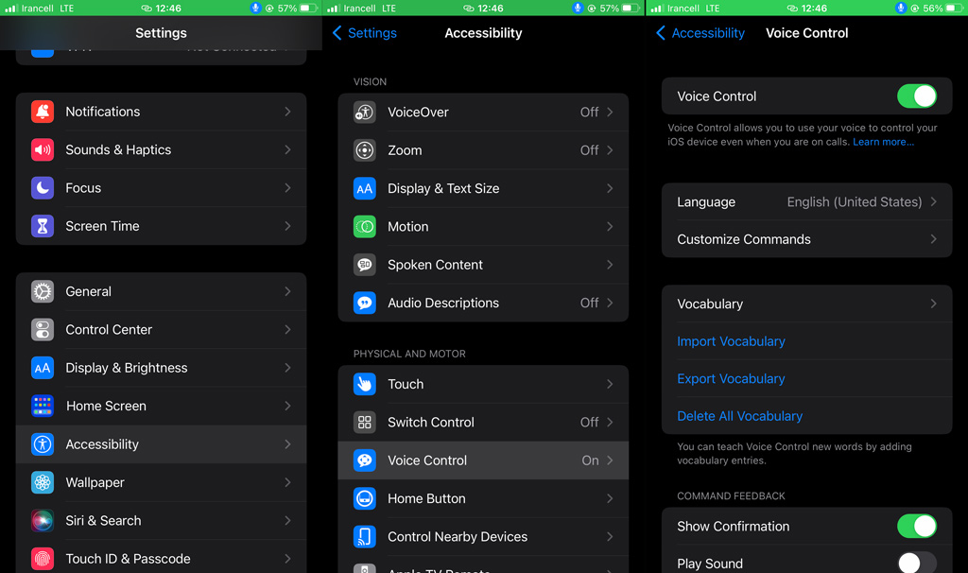Tap the Screen Time hourglass icon
Image resolution: width=968 pixels, height=573 pixels.
tap(43, 227)
